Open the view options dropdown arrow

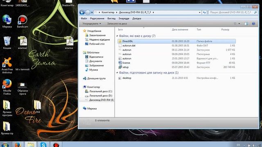tap(239, 24)
